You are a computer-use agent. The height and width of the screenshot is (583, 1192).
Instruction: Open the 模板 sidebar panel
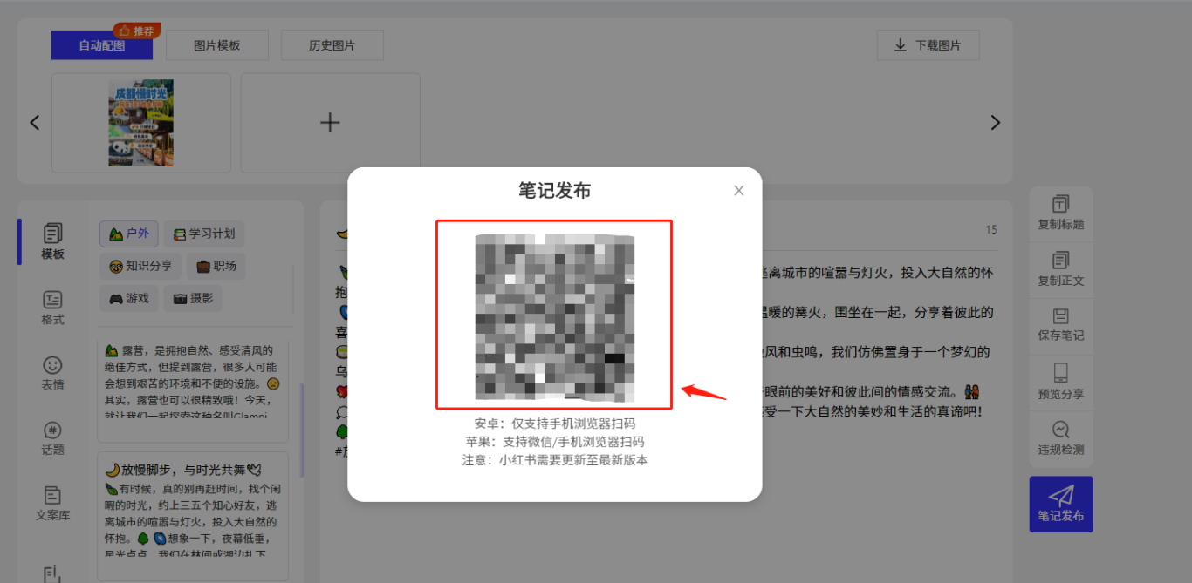coord(52,241)
